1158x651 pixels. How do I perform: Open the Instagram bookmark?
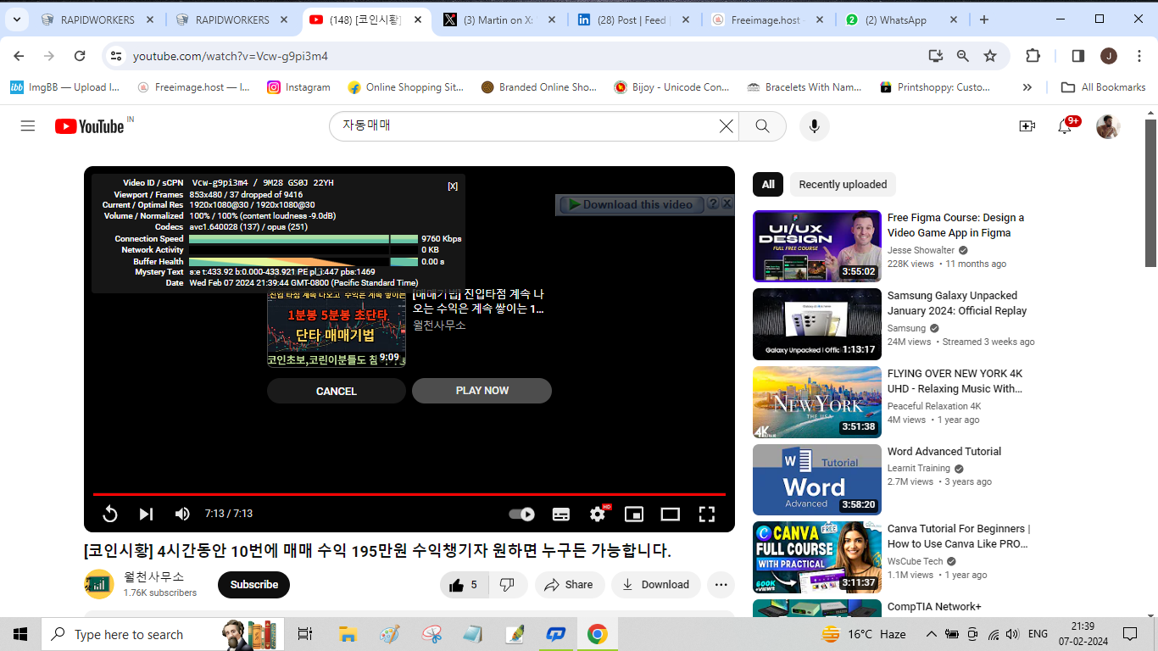click(x=298, y=87)
